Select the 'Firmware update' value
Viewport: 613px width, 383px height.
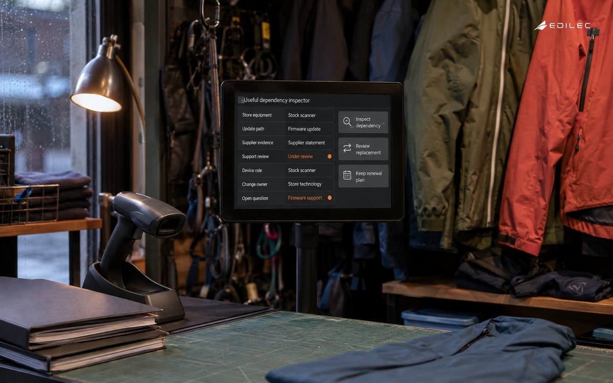[304, 129]
